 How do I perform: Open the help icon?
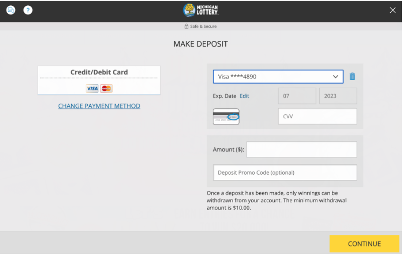tap(27, 10)
